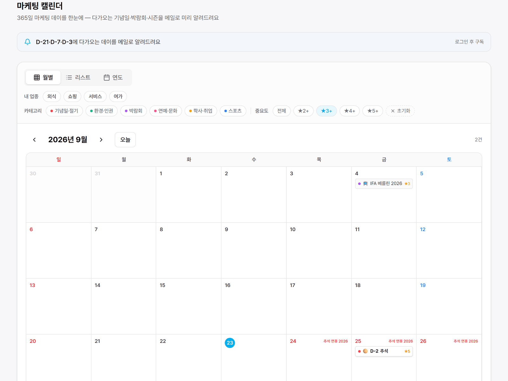Click 추석 연휴 2026 label on day 25
The width and height of the screenshot is (508, 381).
(401, 341)
